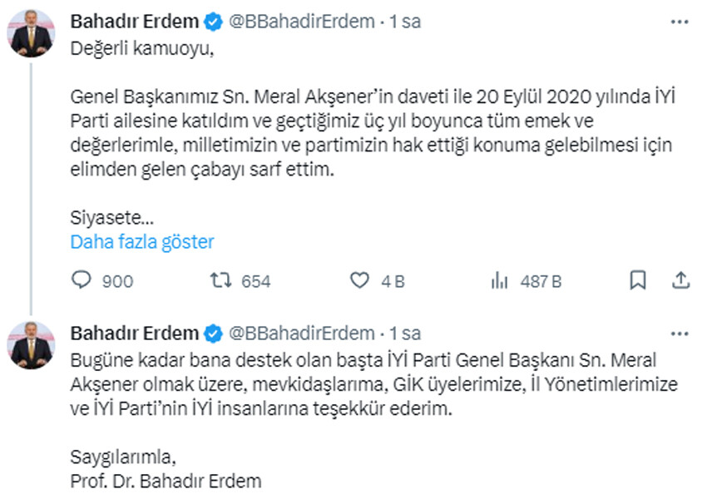This screenshot has height=499, width=707.
Task: Open profile picture on the Saygılarımla tweet
Action: 32,345
